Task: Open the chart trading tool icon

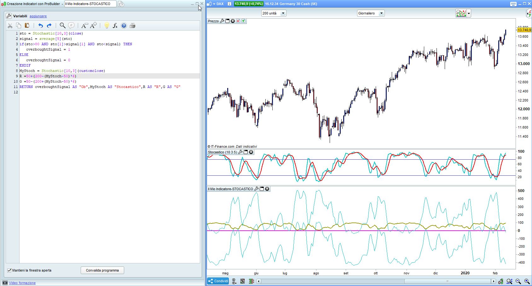Action: [501, 281]
